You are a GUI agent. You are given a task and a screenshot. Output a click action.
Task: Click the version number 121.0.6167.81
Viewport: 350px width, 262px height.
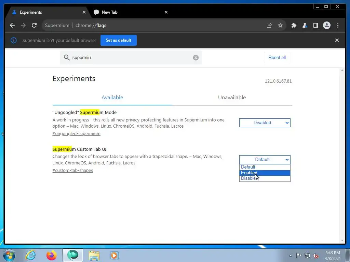coord(278,81)
